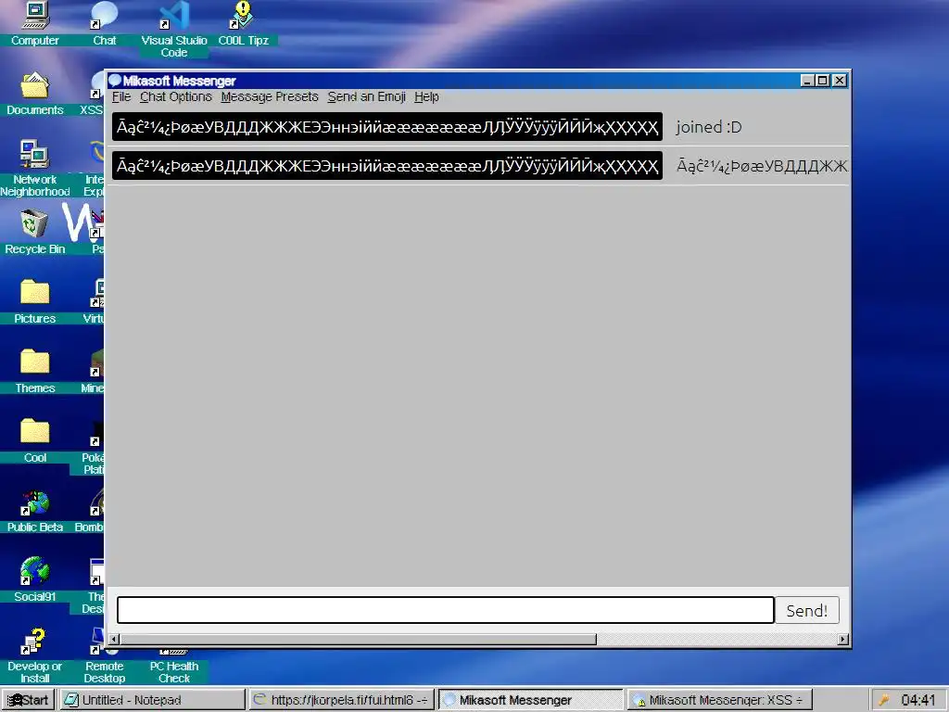
Task: Click the second message's username badge
Action: coord(386,166)
